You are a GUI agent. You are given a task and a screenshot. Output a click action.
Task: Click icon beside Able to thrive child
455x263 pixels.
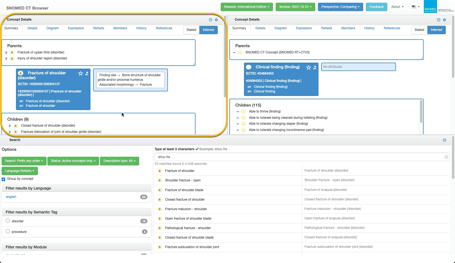(x=243, y=111)
